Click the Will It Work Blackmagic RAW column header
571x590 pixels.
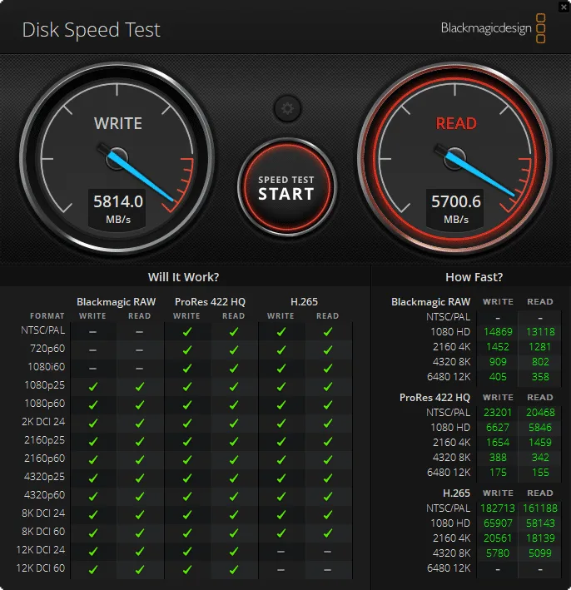(116, 302)
